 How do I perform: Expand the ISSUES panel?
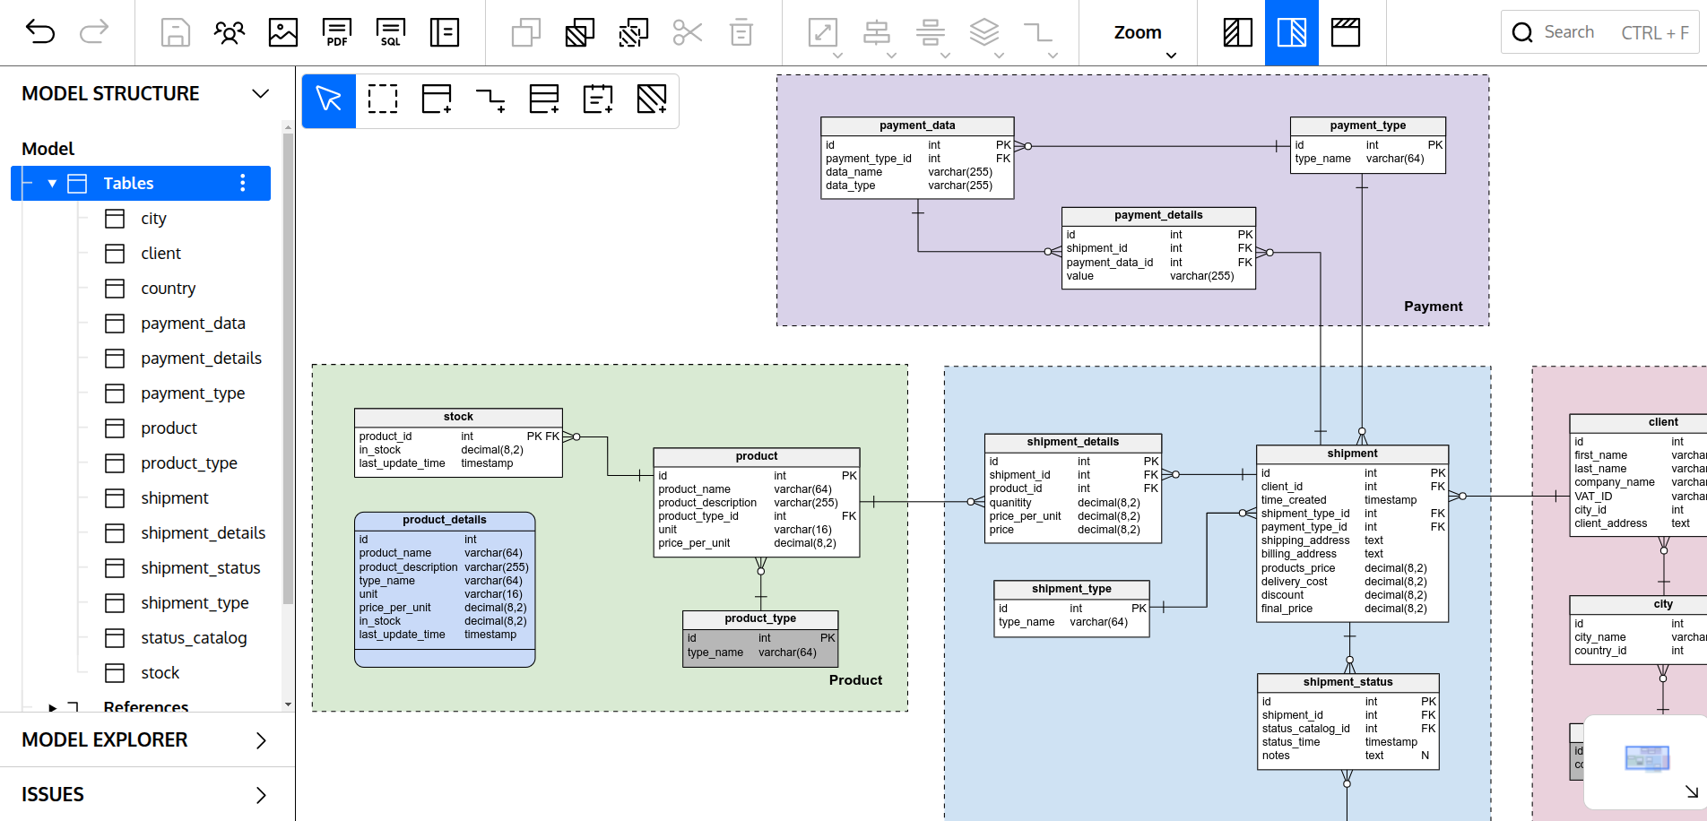[261, 795]
